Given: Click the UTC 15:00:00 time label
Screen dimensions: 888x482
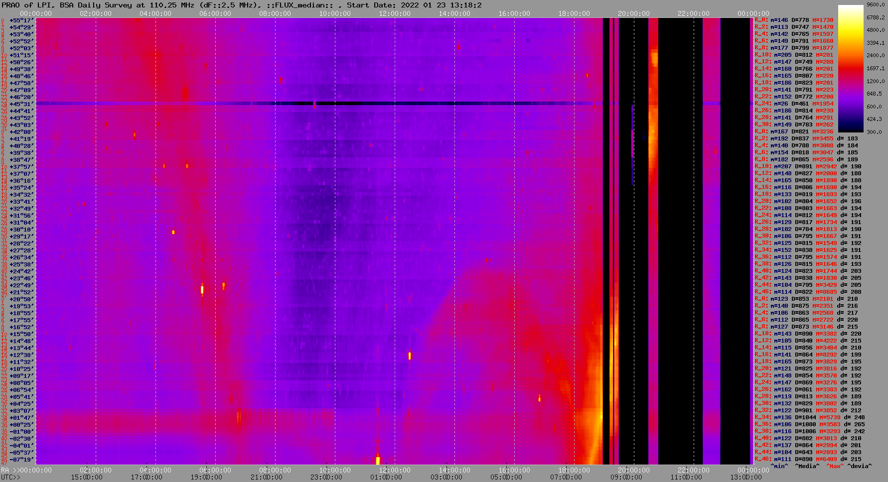Looking at the screenshot, I should [87, 477].
